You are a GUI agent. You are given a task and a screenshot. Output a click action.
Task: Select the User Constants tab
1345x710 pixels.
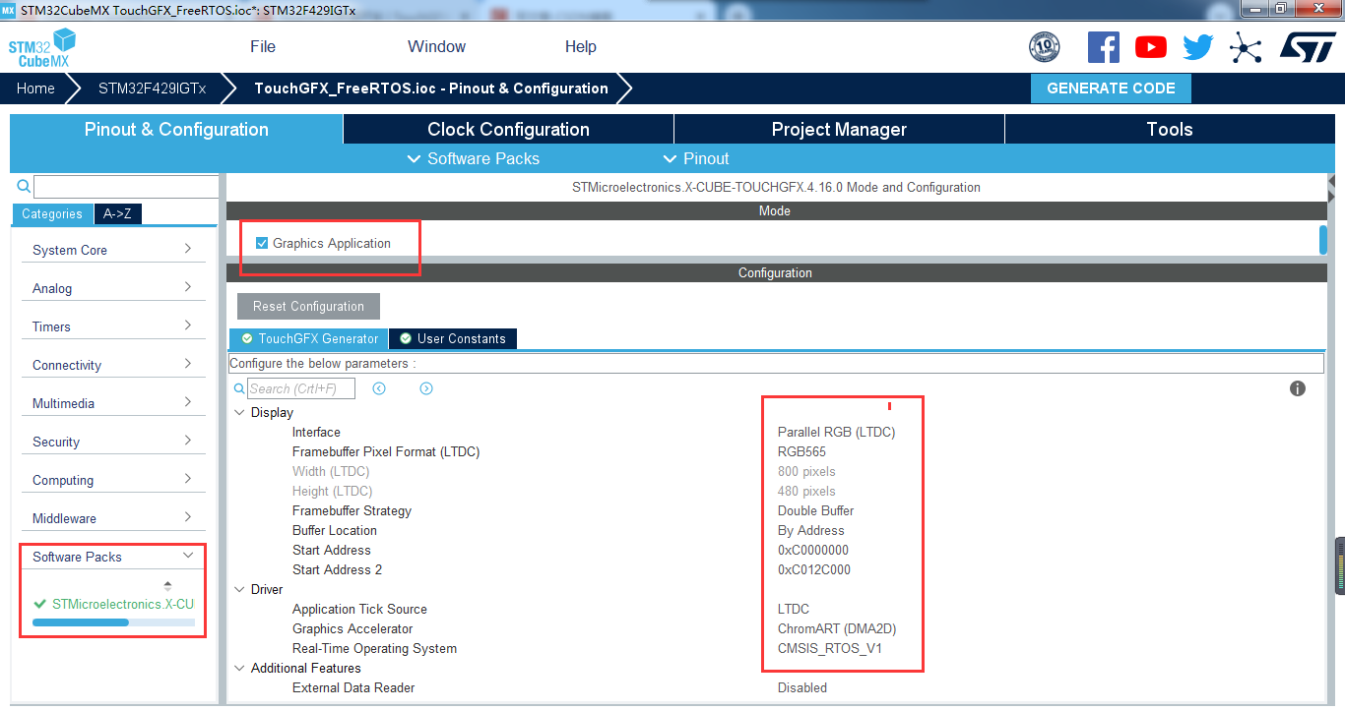pyautogui.click(x=453, y=338)
